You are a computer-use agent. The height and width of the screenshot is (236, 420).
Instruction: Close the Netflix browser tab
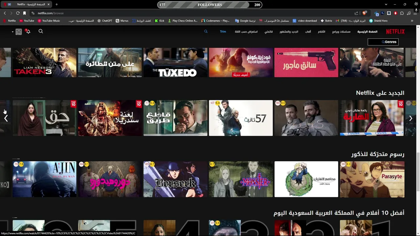click(49, 5)
